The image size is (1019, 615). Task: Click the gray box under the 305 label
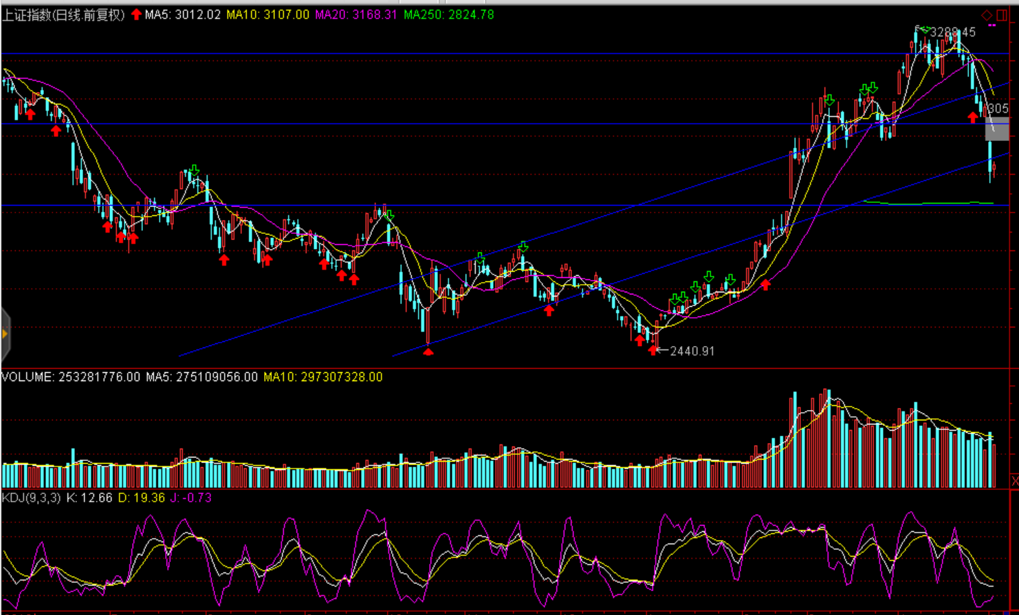click(997, 129)
